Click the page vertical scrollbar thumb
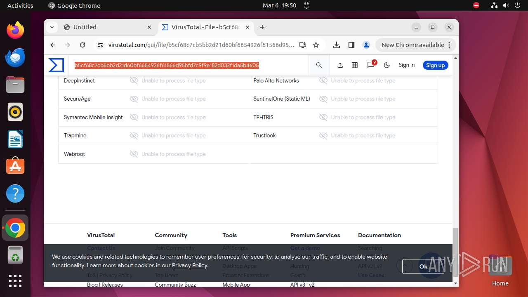Viewport: 528px width, 297px height. click(455, 252)
